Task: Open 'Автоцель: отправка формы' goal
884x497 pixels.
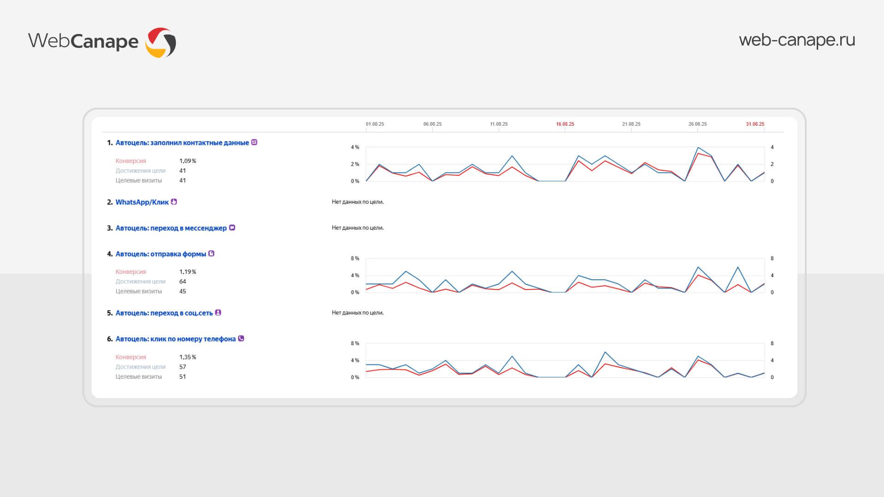Action: pos(161,254)
